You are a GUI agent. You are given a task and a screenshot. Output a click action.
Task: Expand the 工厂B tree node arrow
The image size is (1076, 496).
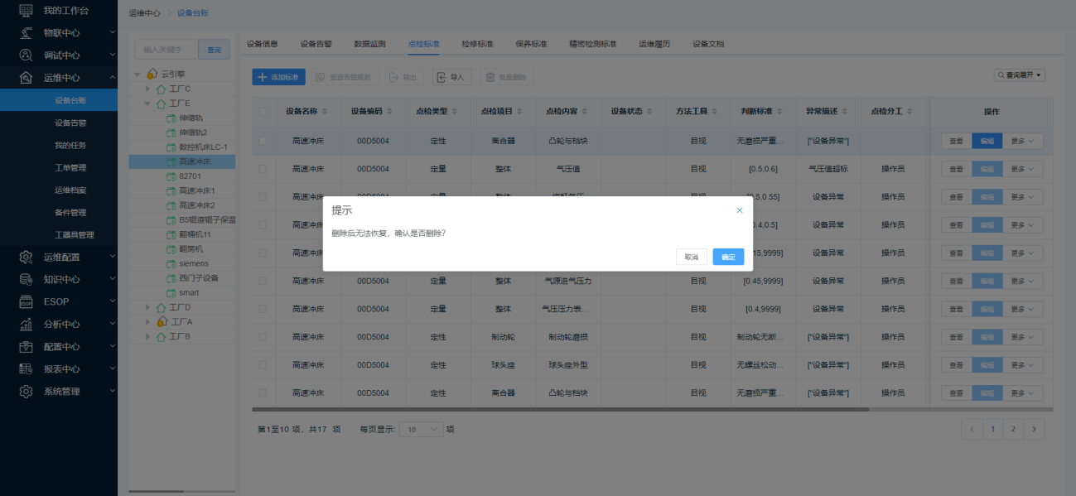click(148, 336)
